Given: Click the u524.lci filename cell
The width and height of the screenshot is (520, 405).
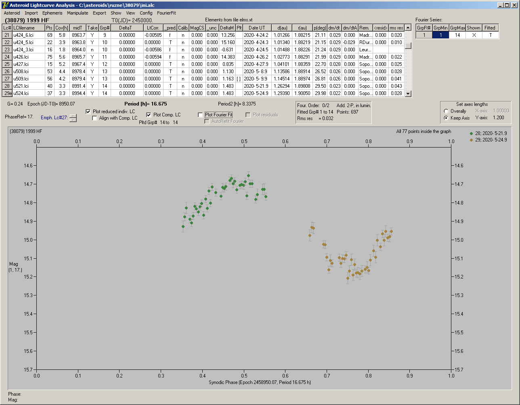Looking at the screenshot, I should 28,93.
